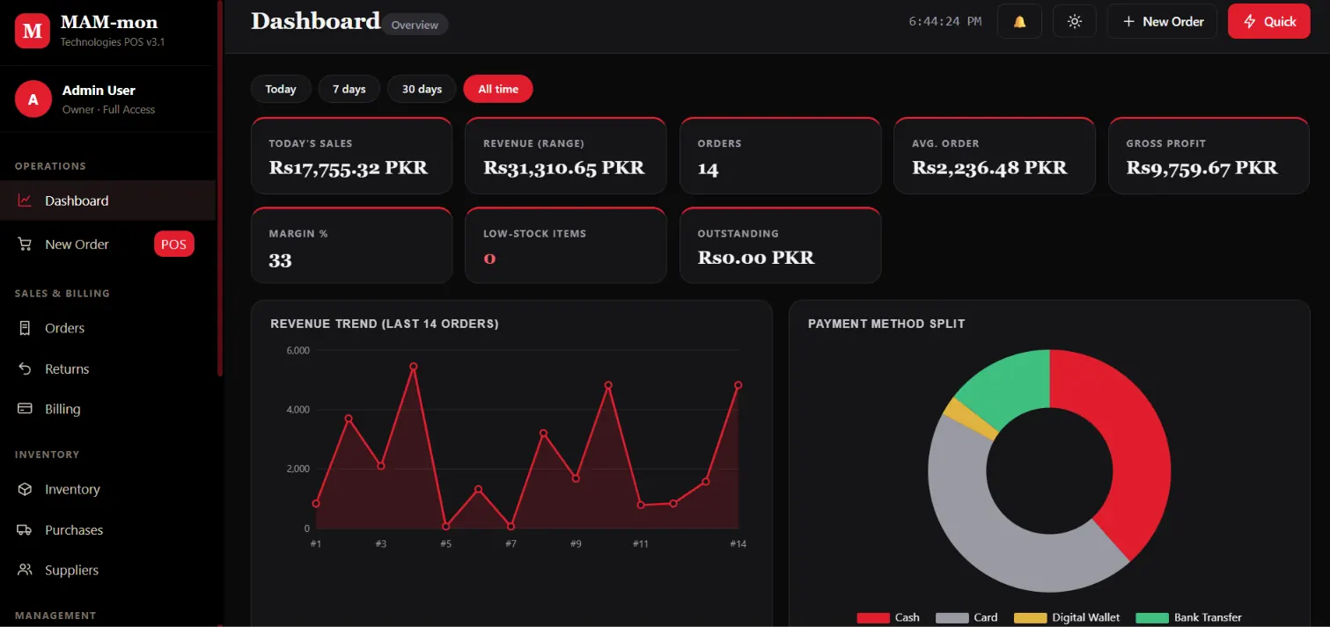Open the Suppliers page
1330x627 pixels.
pyautogui.click(x=107, y=570)
